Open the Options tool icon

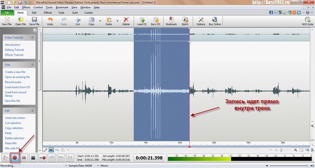[x=201, y=21]
